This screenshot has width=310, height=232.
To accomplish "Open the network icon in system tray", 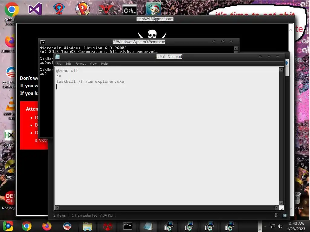I will click(x=273, y=226).
